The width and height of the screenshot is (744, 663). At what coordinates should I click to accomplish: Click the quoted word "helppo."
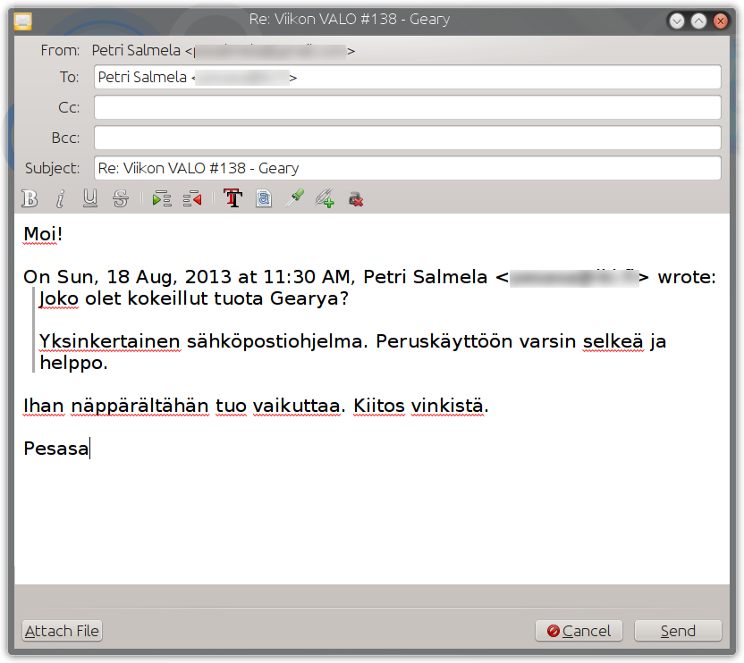tap(73, 364)
